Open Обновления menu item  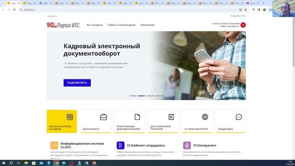tap(147, 25)
